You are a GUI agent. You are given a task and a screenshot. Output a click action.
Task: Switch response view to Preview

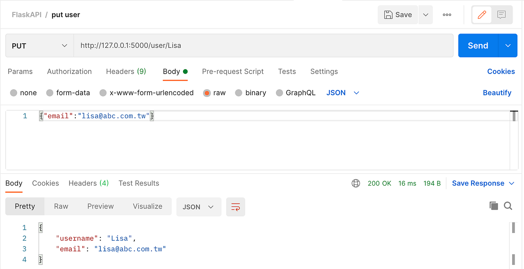[100, 206]
